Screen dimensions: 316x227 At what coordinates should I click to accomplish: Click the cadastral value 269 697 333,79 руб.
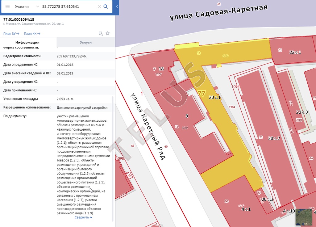pyautogui.click(x=72, y=56)
